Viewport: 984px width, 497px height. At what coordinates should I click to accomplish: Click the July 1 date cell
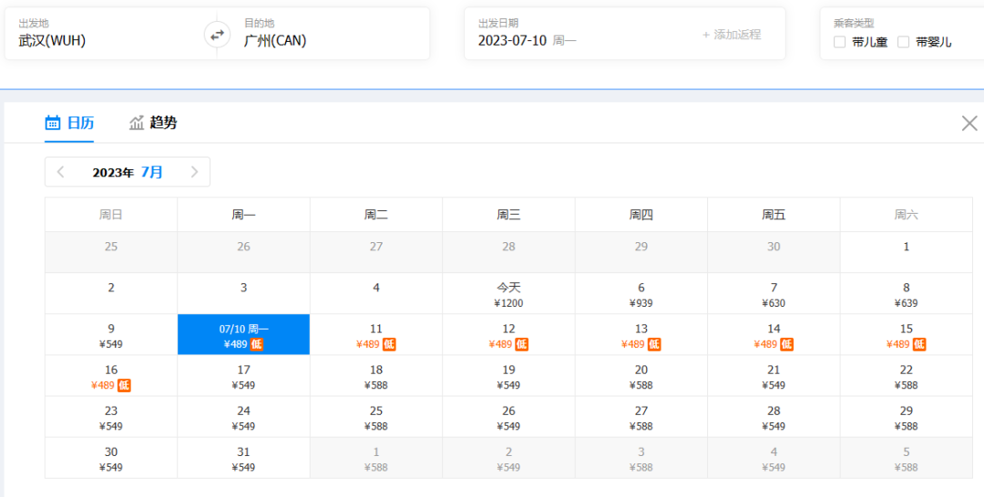pyautogui.click(x=907, y=252)
